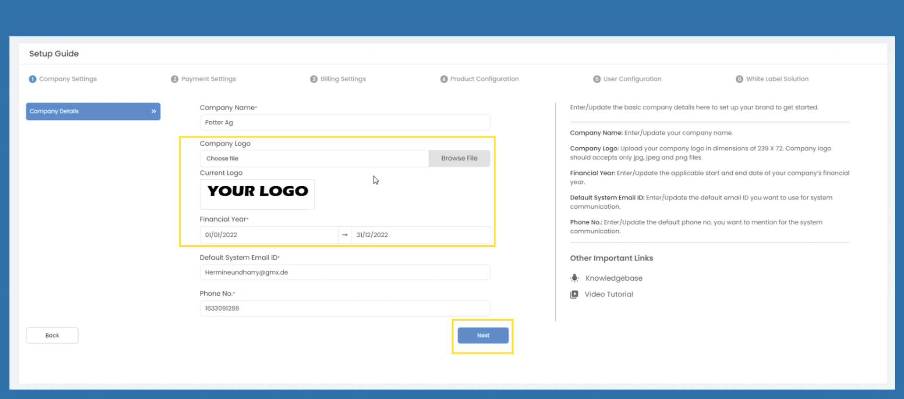Click the Browse File button
Viewport: 904px width, 399px height.
[459, 158]
